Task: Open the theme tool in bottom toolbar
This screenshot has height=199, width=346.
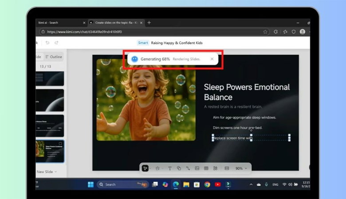Action: pyautogui.click(x=157, y=168)
